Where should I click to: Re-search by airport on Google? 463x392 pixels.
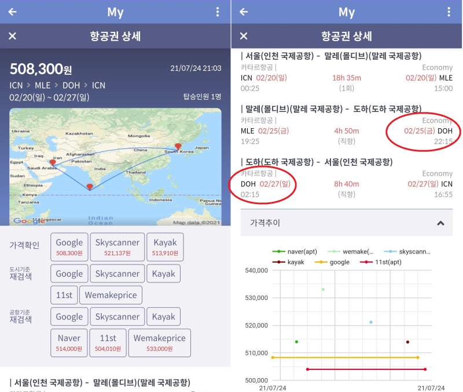pos(69,317)
